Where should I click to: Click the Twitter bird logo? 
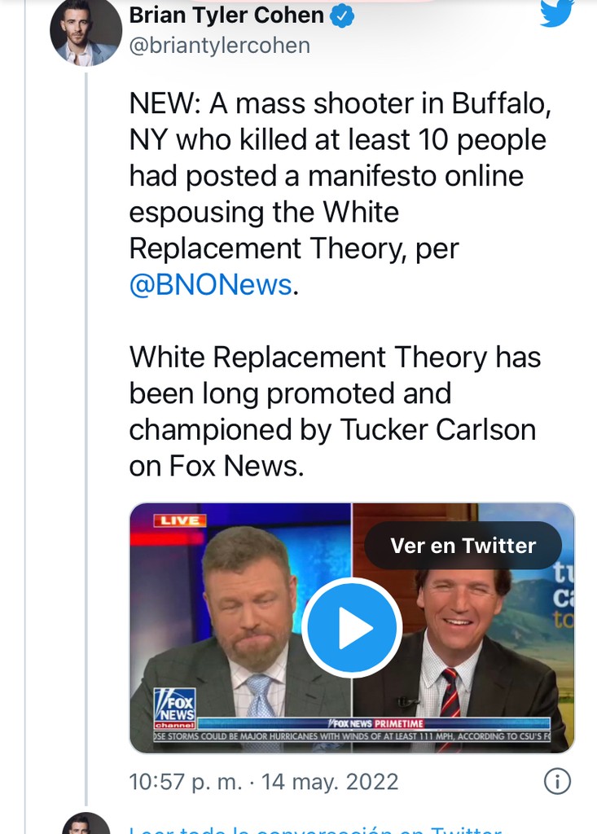[x=557, y=13]
